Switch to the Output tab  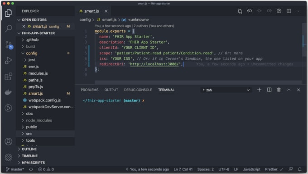point(111,90)
